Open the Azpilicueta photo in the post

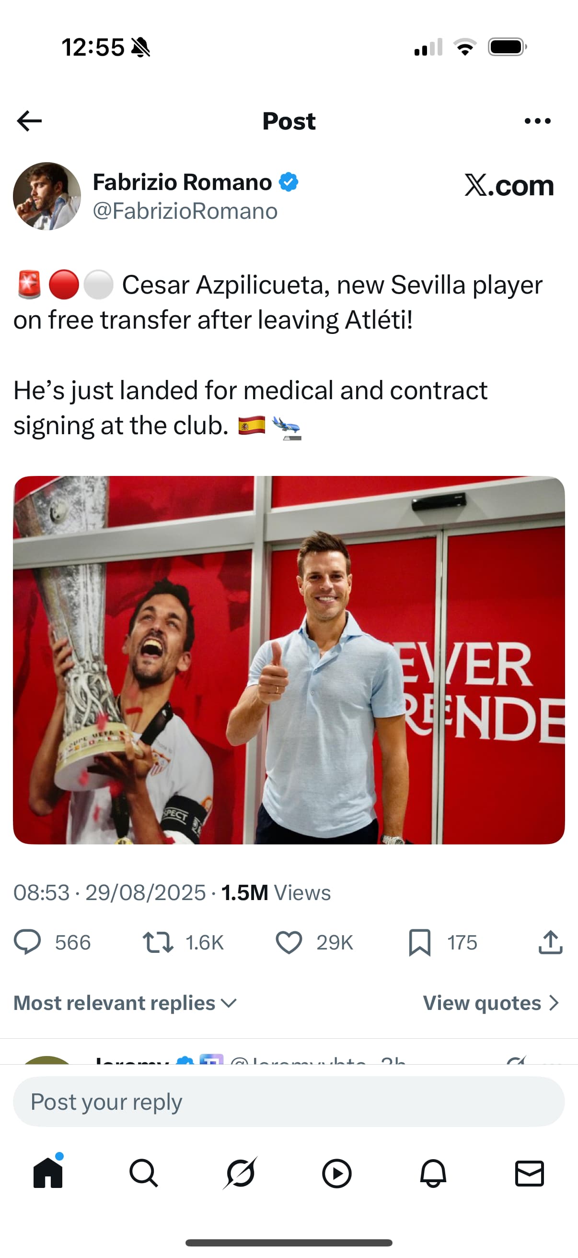pyautogui.click(x=289, y=660)
